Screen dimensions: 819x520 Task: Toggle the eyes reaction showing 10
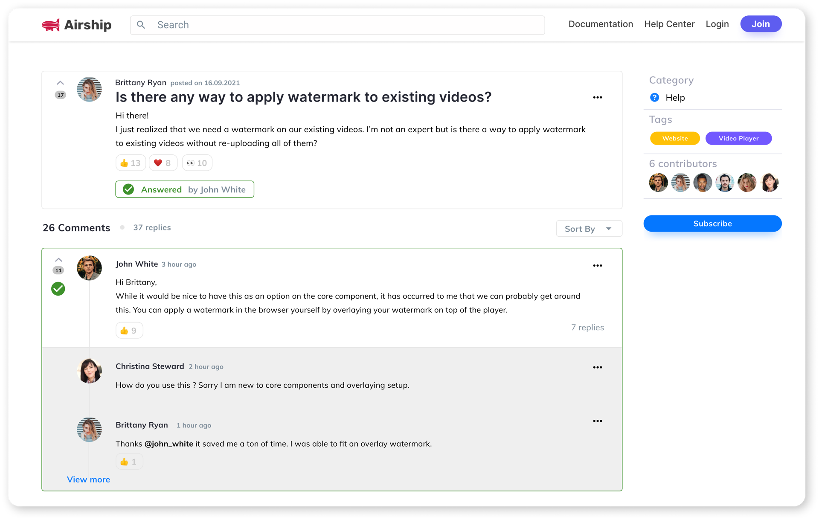pyautogui.click(x=197, y=163)
